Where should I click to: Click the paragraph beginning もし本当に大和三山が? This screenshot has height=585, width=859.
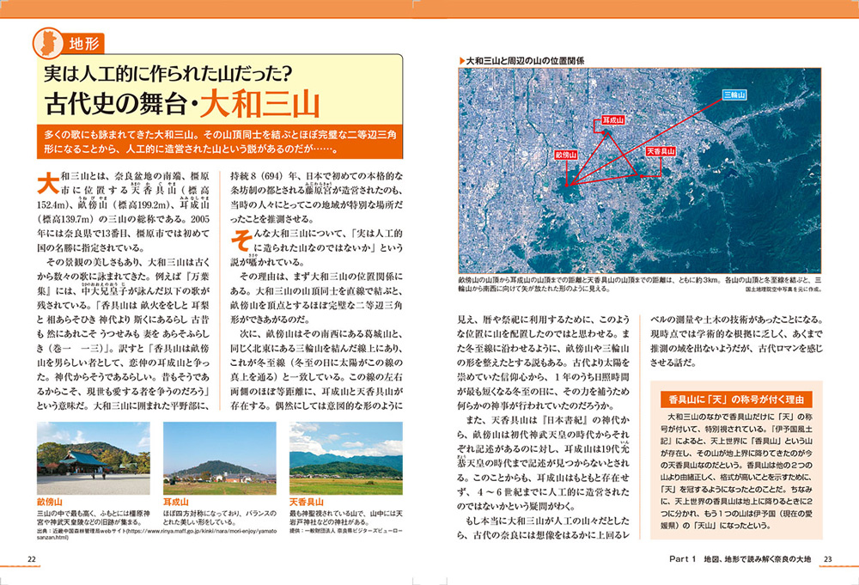[544, 527]
